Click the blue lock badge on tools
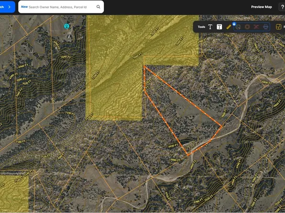The image size is (285, 213). click(234, 24)
